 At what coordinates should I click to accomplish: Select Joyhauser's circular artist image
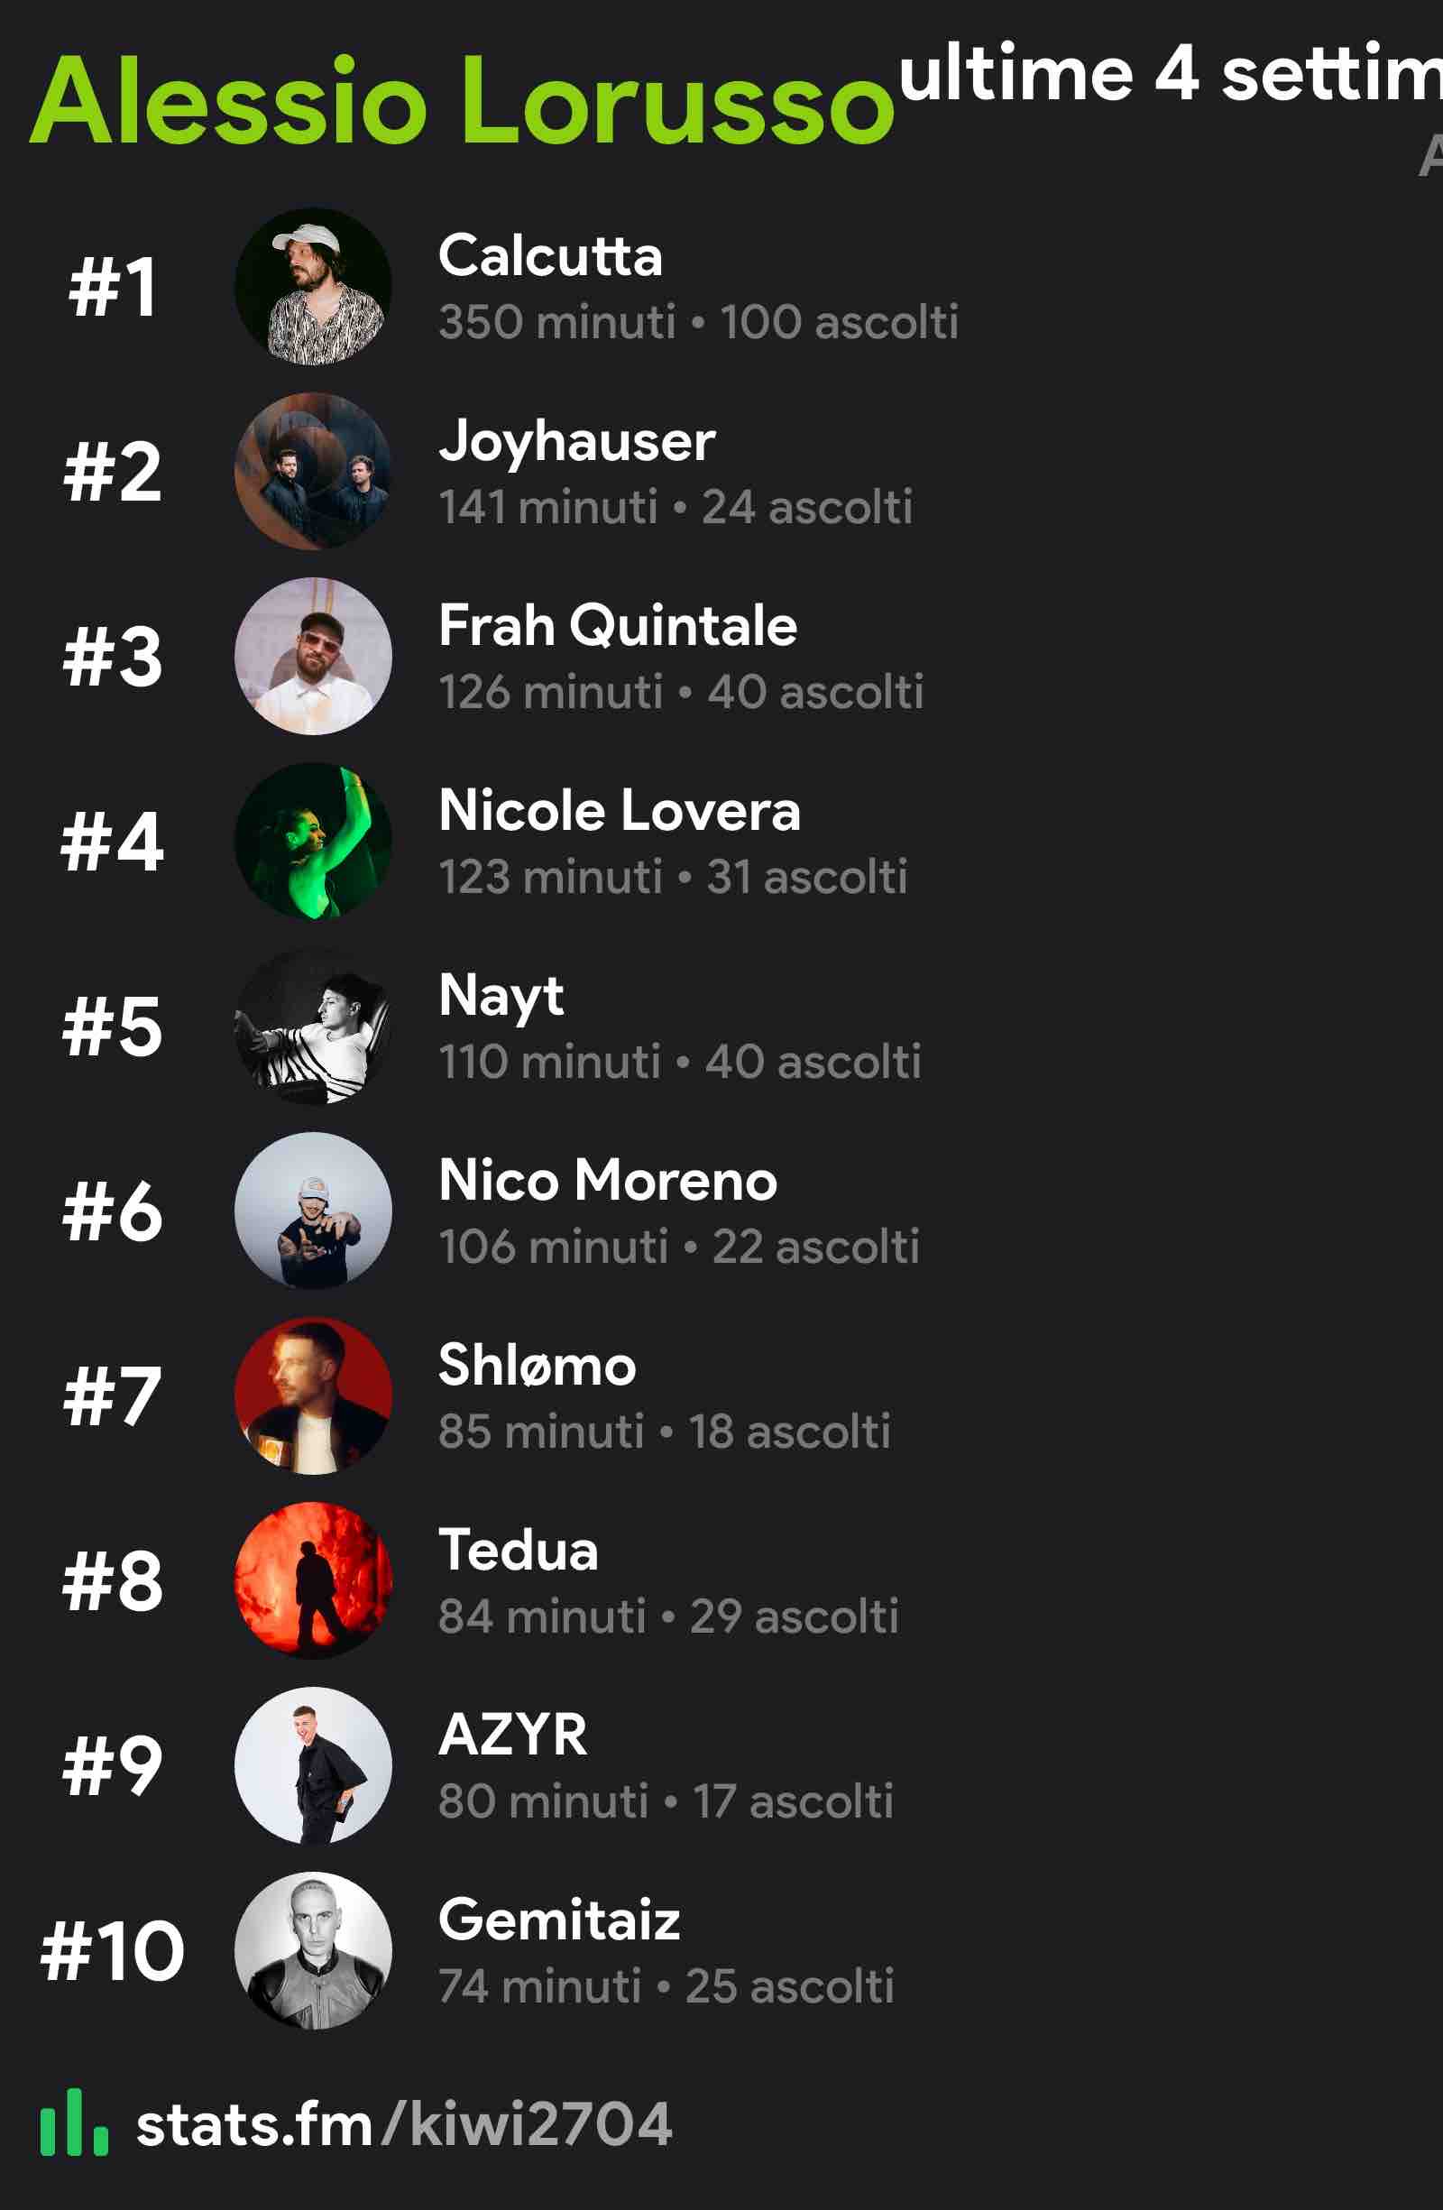[313, 471]
